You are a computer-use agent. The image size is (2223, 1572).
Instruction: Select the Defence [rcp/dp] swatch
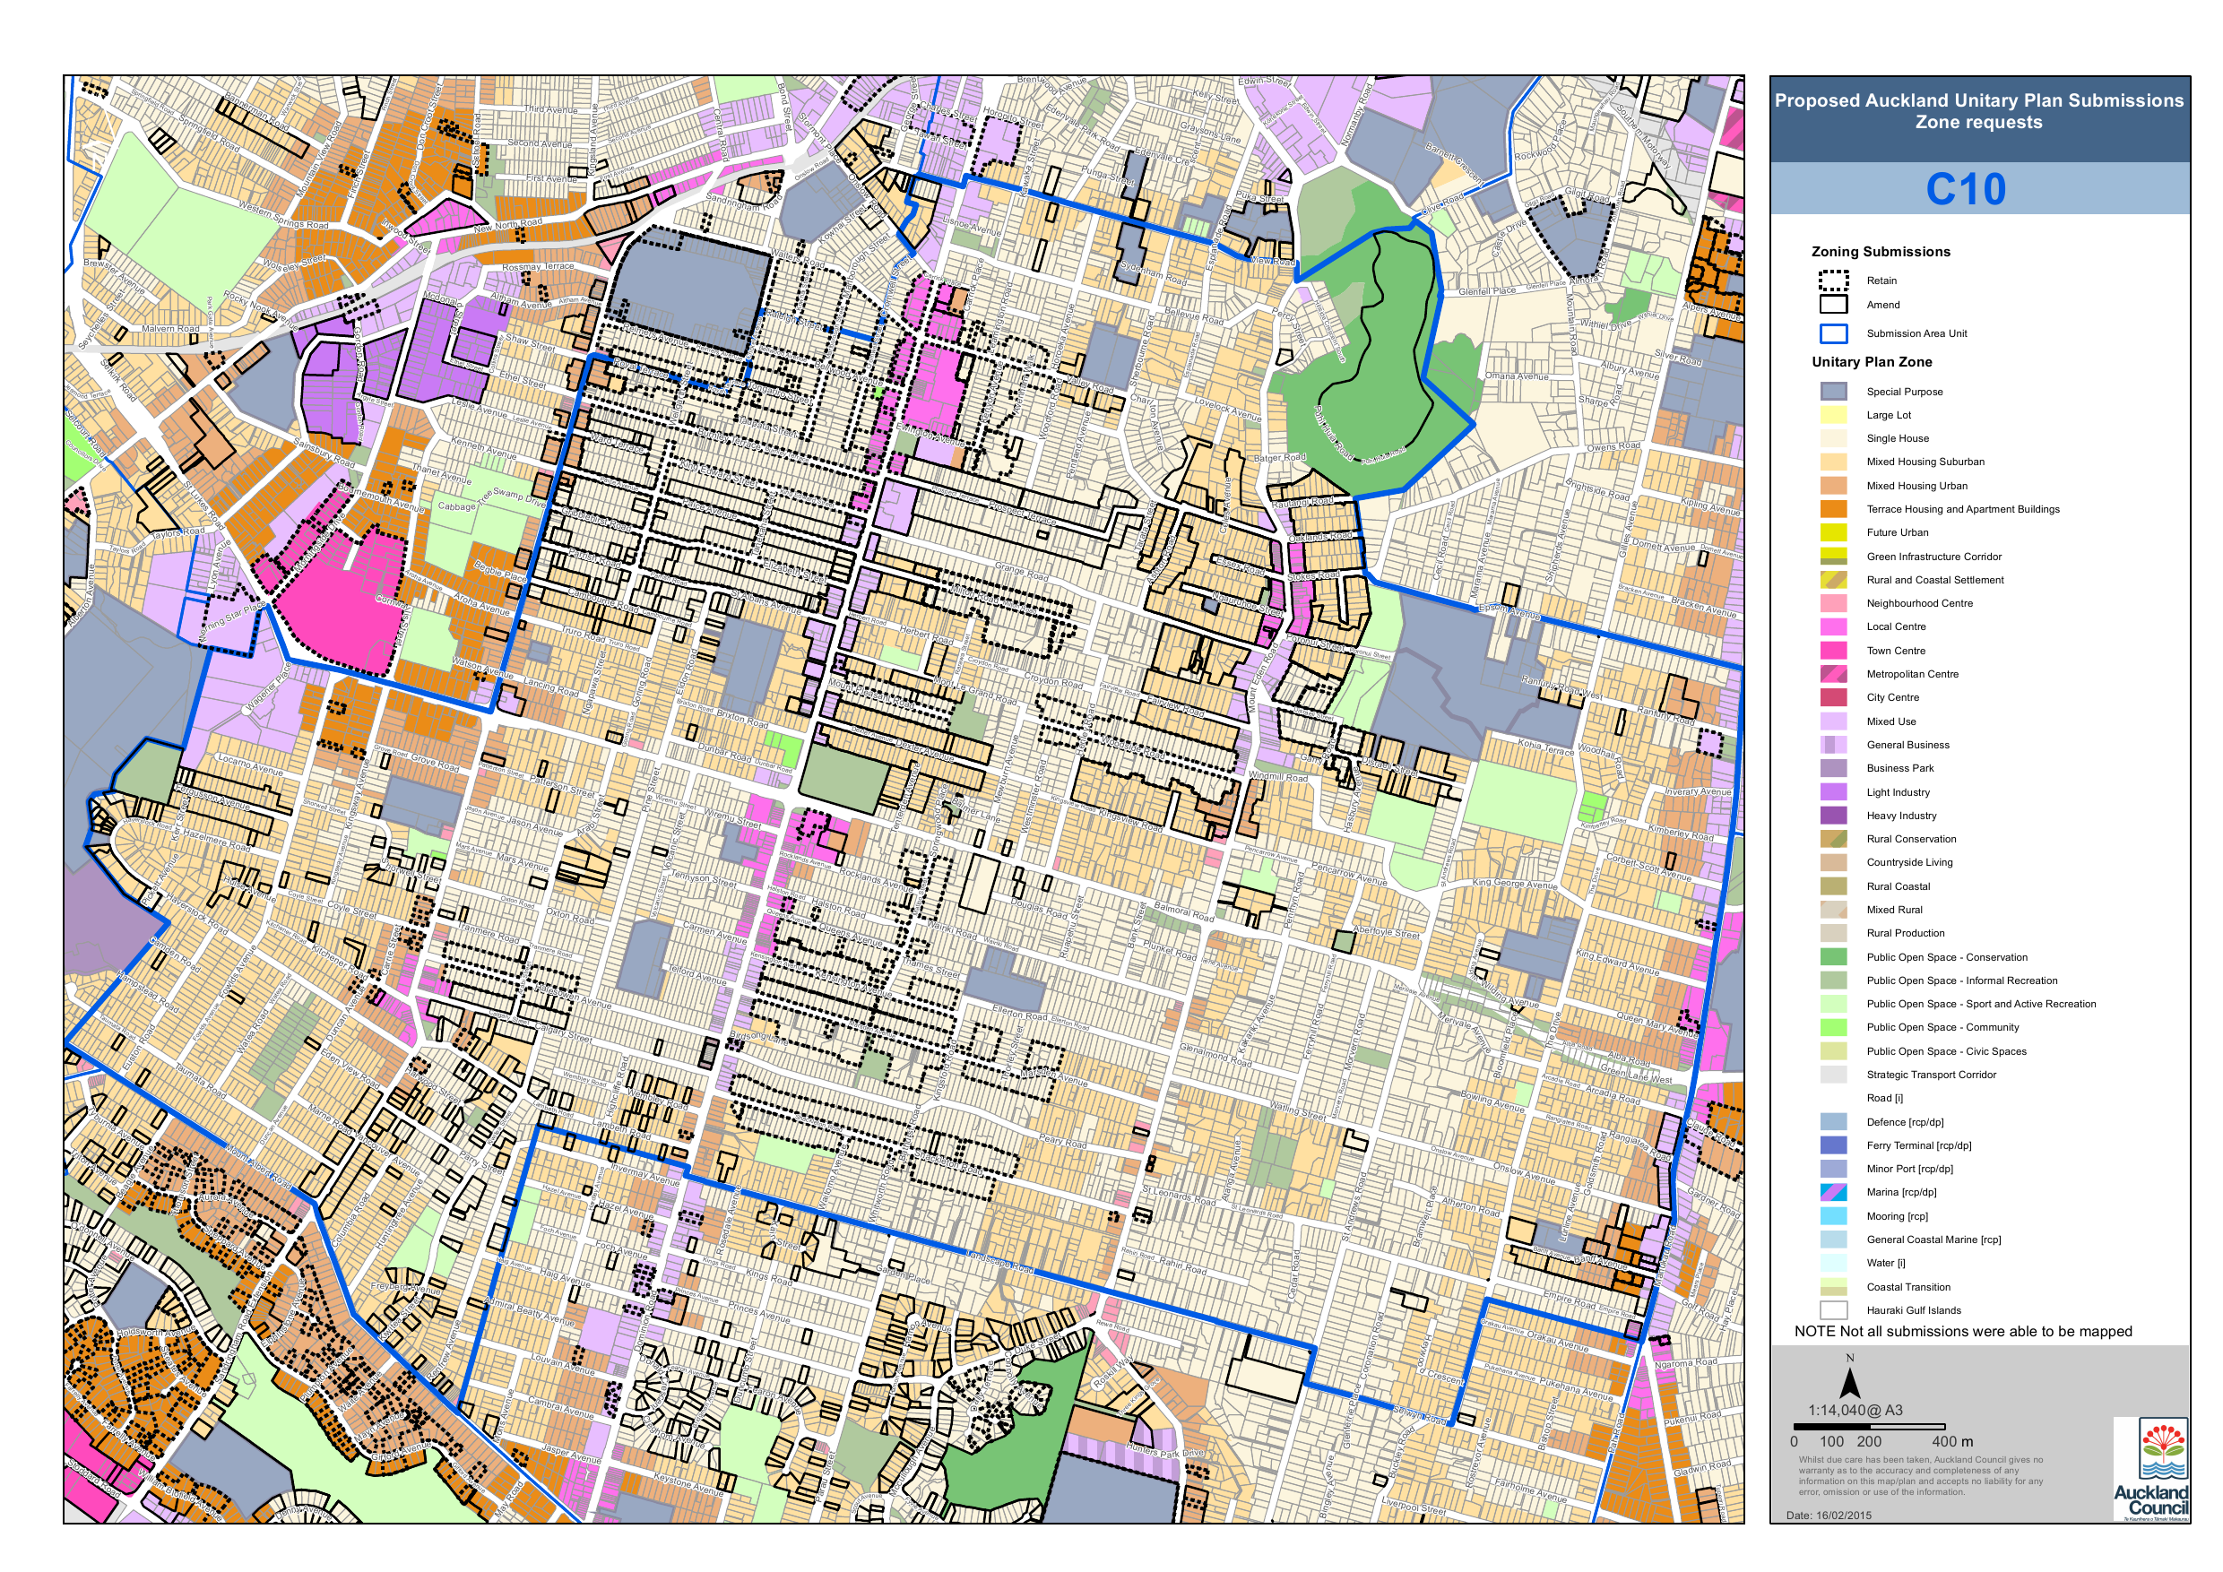pyautogui.click(x=1833, y=1122)
